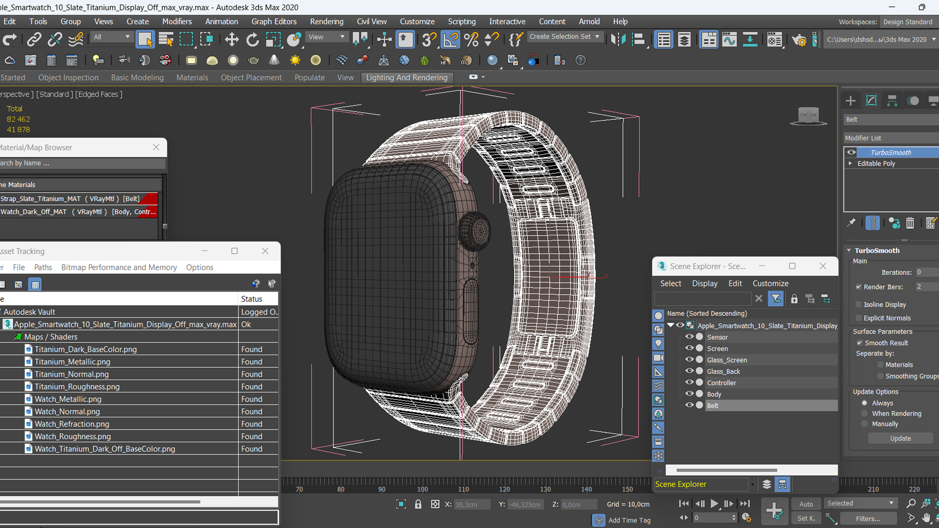Click the sun light icon
Viewport: 939px width, 528px height.
295,60
